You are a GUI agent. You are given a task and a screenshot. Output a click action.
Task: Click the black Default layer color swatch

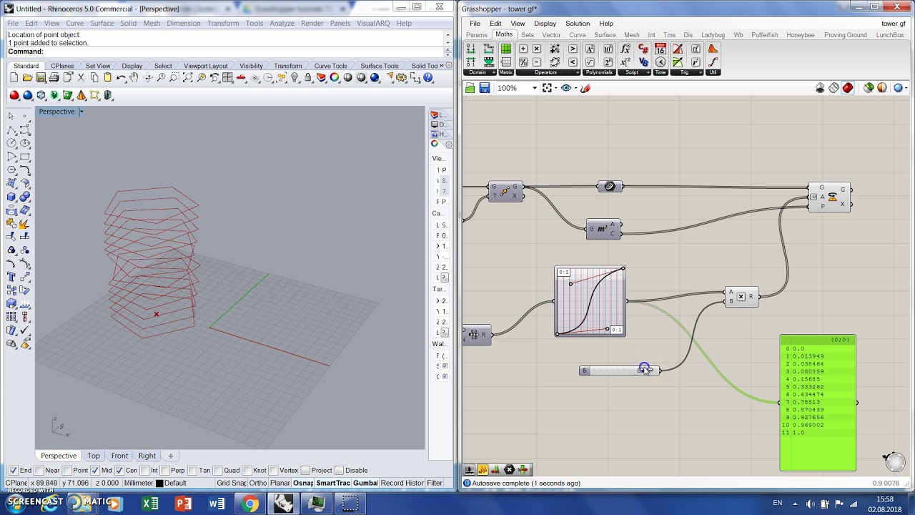click(159, 484)
